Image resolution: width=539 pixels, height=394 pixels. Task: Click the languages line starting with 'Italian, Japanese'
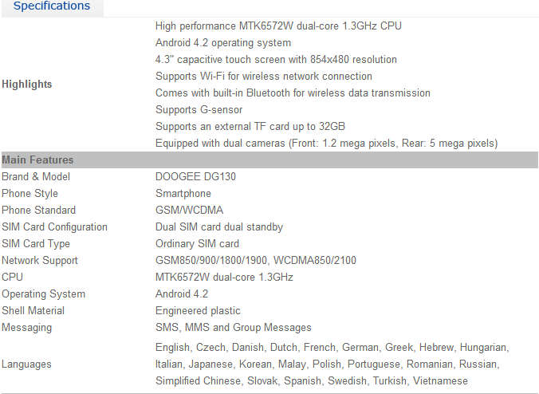327,364
